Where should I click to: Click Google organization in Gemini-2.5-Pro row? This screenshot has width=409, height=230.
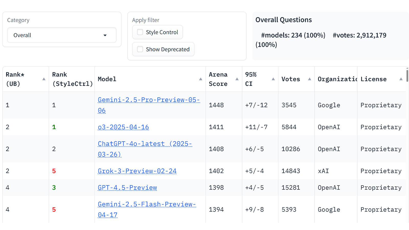pyautogui.click(x=329, y=105)
